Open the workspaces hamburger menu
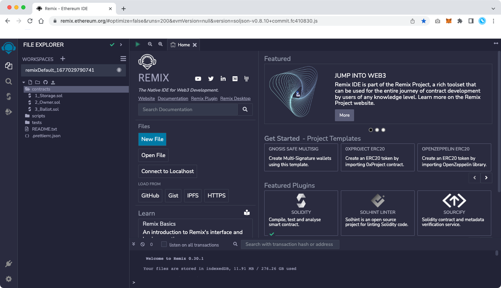 [x=123, y=59]
